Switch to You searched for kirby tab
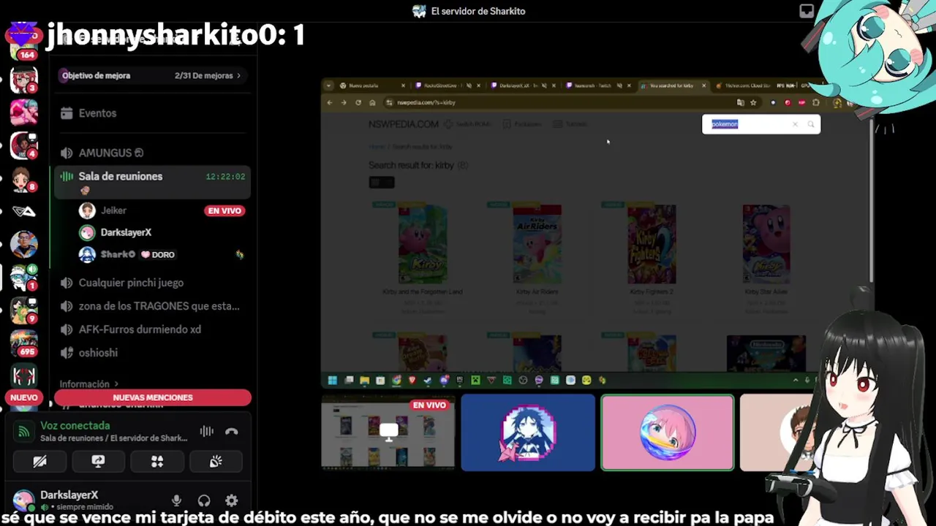The height and width of the screenshot is (526, 936). click(673, 85)
